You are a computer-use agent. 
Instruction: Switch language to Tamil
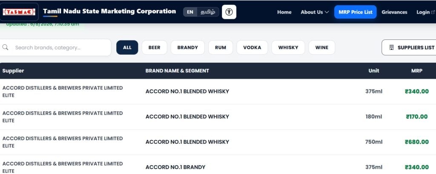click(208, 12)
